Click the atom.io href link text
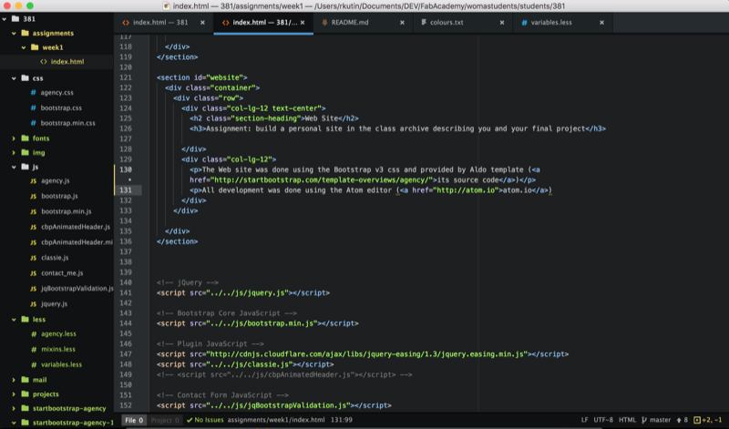 click(467, 190)
